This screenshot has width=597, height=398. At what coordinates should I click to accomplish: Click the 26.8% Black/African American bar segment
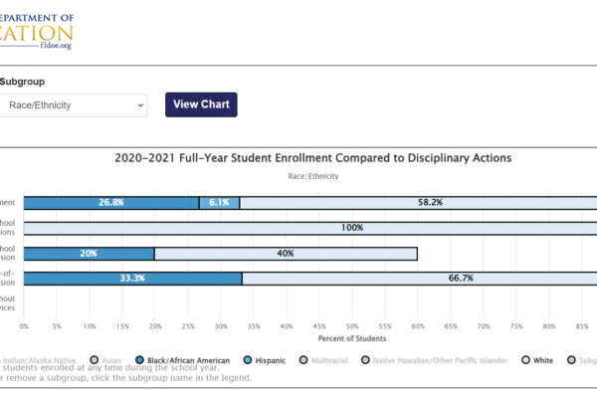pos(111,203)
